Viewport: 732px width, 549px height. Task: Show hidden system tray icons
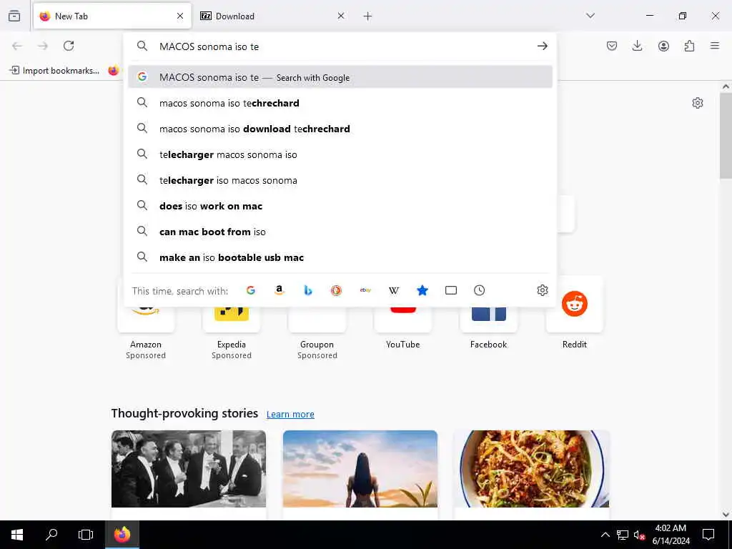(605, 535)
